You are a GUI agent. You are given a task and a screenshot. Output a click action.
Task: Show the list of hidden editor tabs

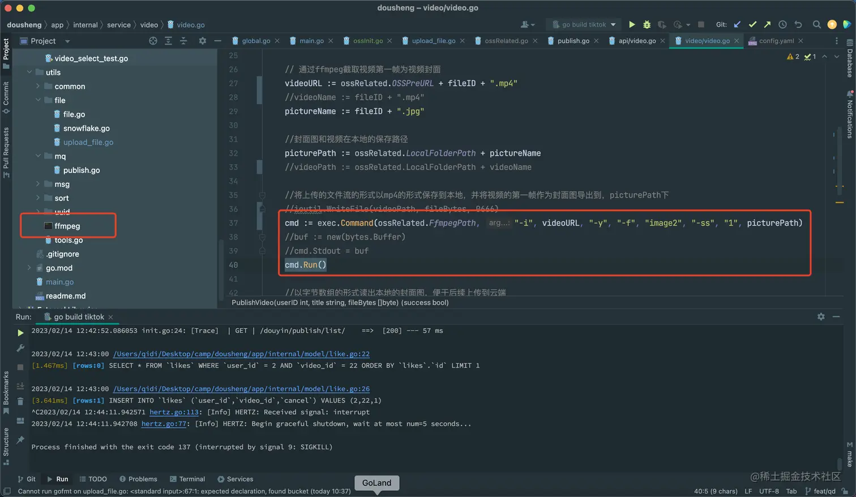point(837,41)
